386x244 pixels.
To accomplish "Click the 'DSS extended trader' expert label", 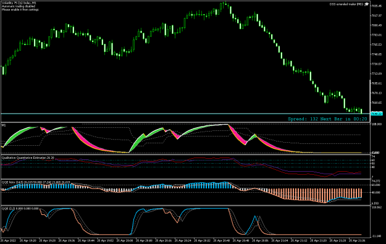I will (x=346, y=4).
